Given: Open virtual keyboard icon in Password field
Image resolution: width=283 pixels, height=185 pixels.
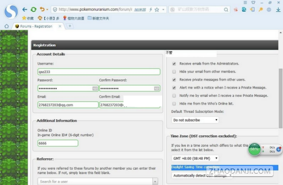Looking at the screenshot, I should click(x=95, y=88).
